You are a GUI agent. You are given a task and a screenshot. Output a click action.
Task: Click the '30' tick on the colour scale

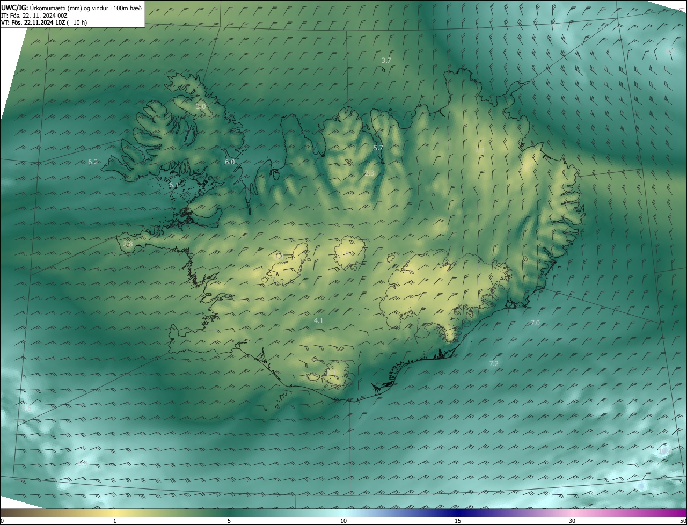572,521
